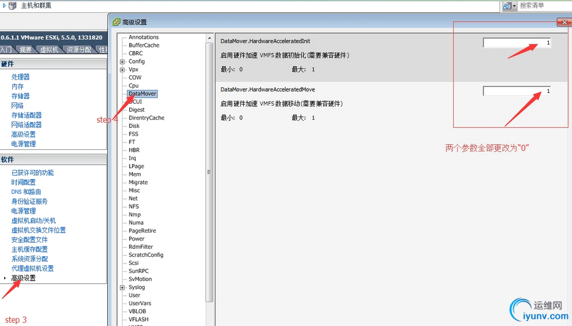
Task: Switch to the 资源分配 tab
Action: [x=79, y=50]
